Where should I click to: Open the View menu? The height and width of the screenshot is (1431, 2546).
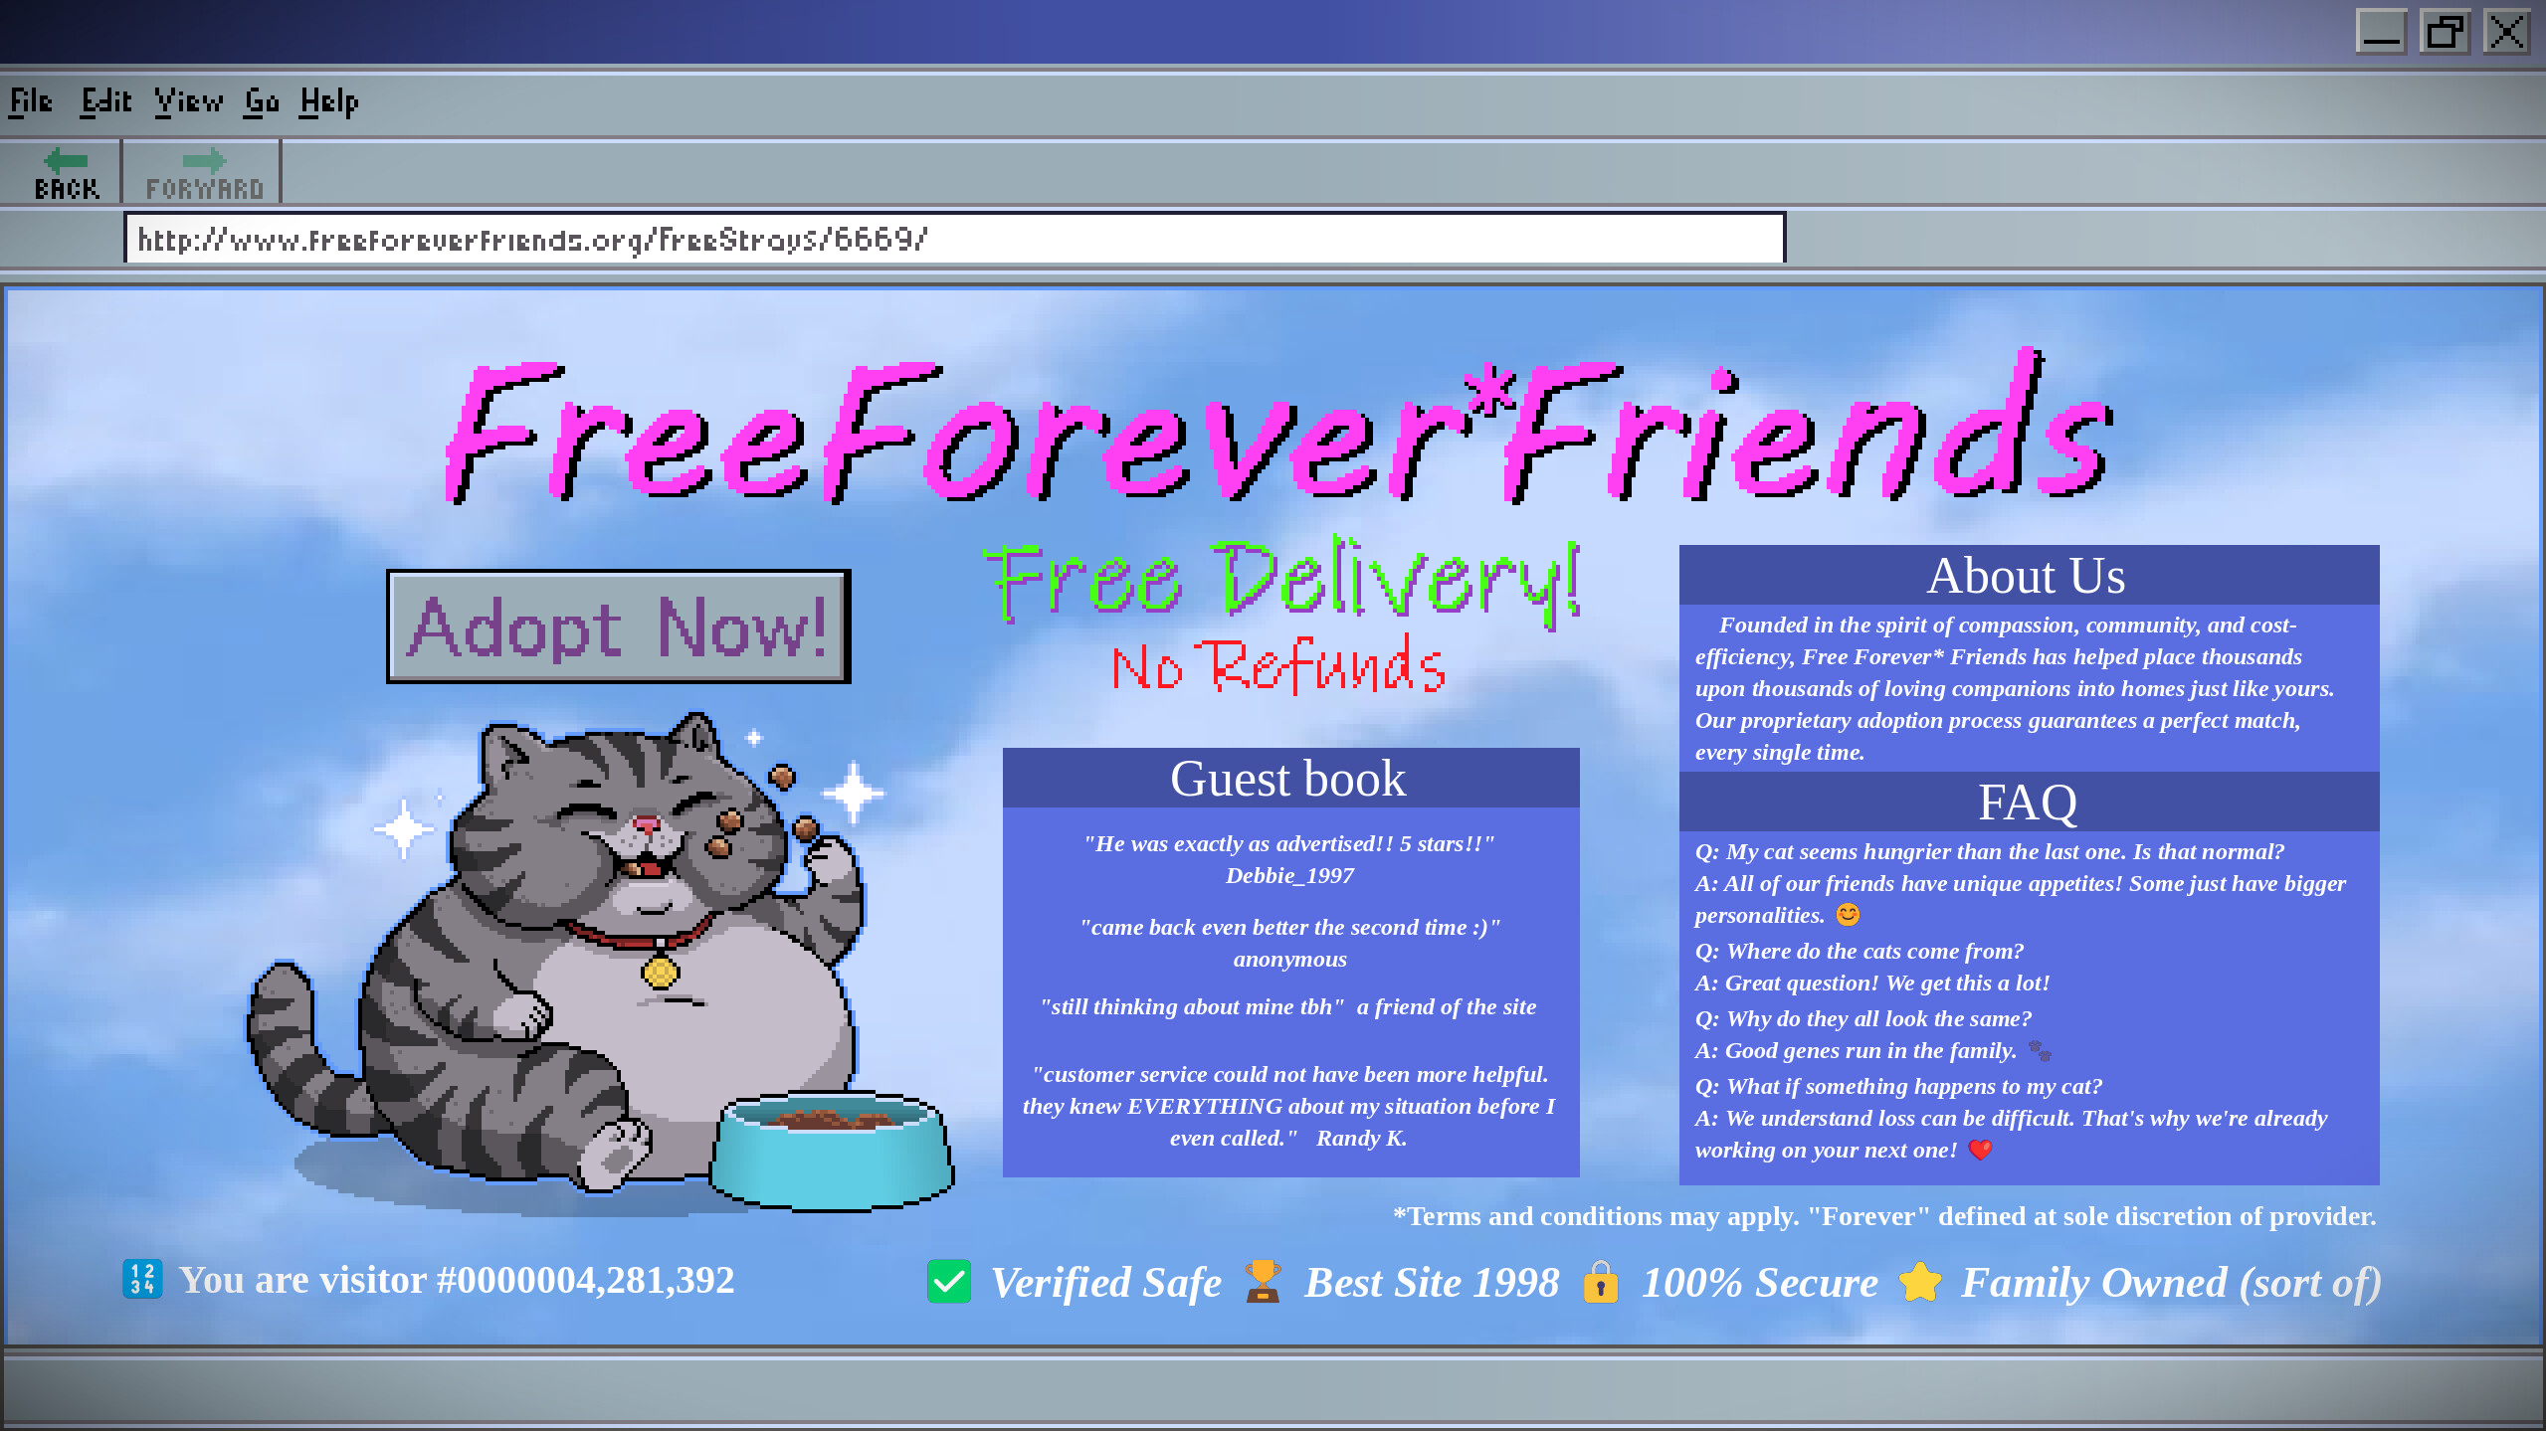tap(188, 101)
